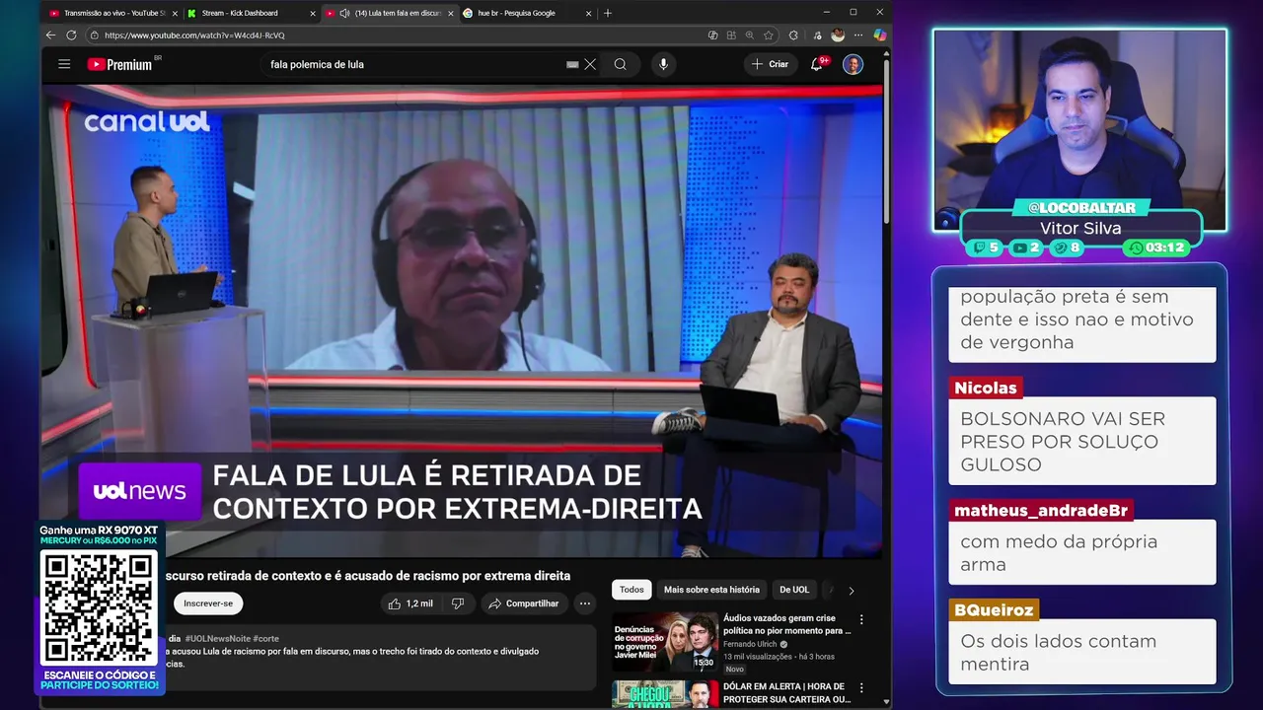1263x710 pixels.
Task: Open options for DÓLAR EM ALERTA video
Action: pos(861,688)
